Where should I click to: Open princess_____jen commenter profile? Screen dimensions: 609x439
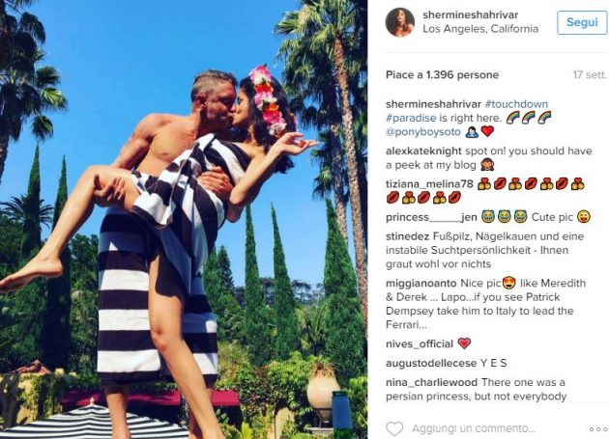tap(431, 217)
